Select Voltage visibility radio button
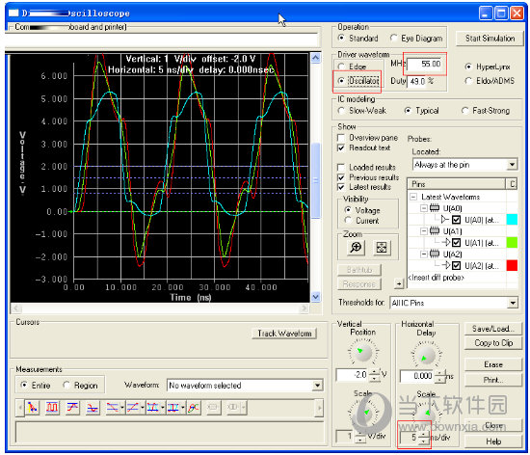This screenshot has width=530, height=455. pos(348,210)
